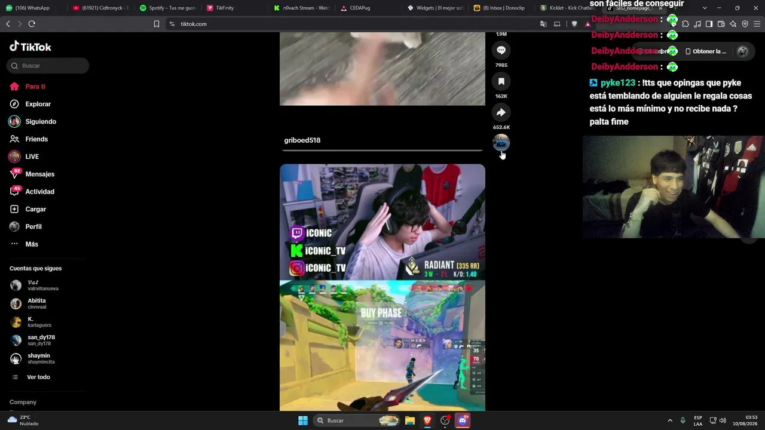Open the Brave Rewards triangle icon
Viewport: 765px width, 430px height.
point(588,24)
